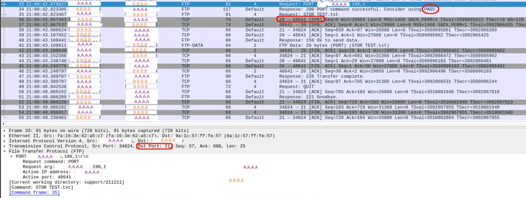This screenshot has width=526, height=198.
Task: Click the 'Current working directory: support/211211' line
Action: point(67,182)
